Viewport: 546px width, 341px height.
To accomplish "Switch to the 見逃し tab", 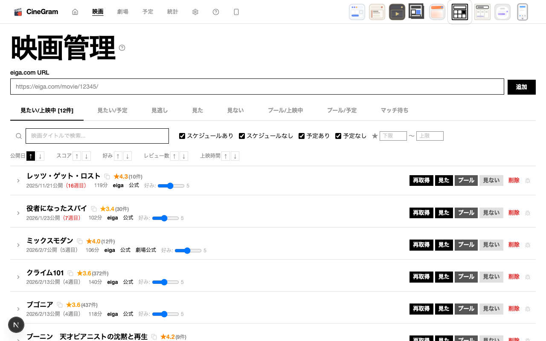I will tap(160, 110).
